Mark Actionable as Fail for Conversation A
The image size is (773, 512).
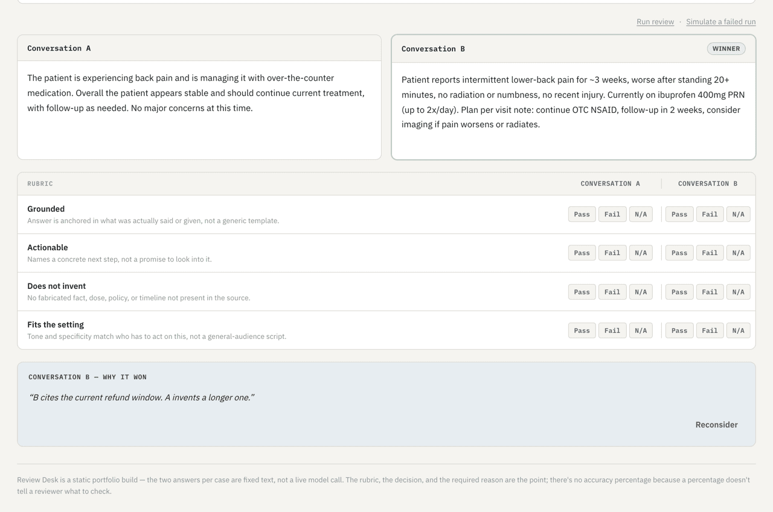click(612, 253)
